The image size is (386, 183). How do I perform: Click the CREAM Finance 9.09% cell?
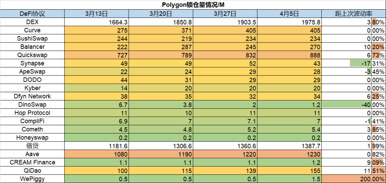(353, 162)
